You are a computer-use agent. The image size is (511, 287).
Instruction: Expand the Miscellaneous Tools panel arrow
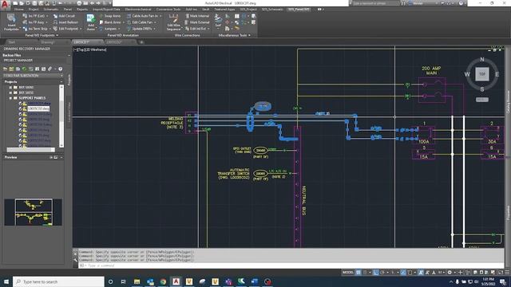coord(249,35)
